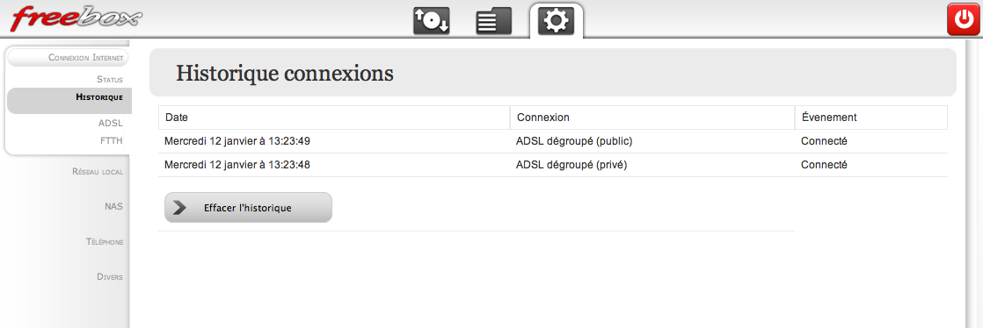Open the FTTH sidebar entry
Viewport: 983px width, 328px height.
click(111, 140)
